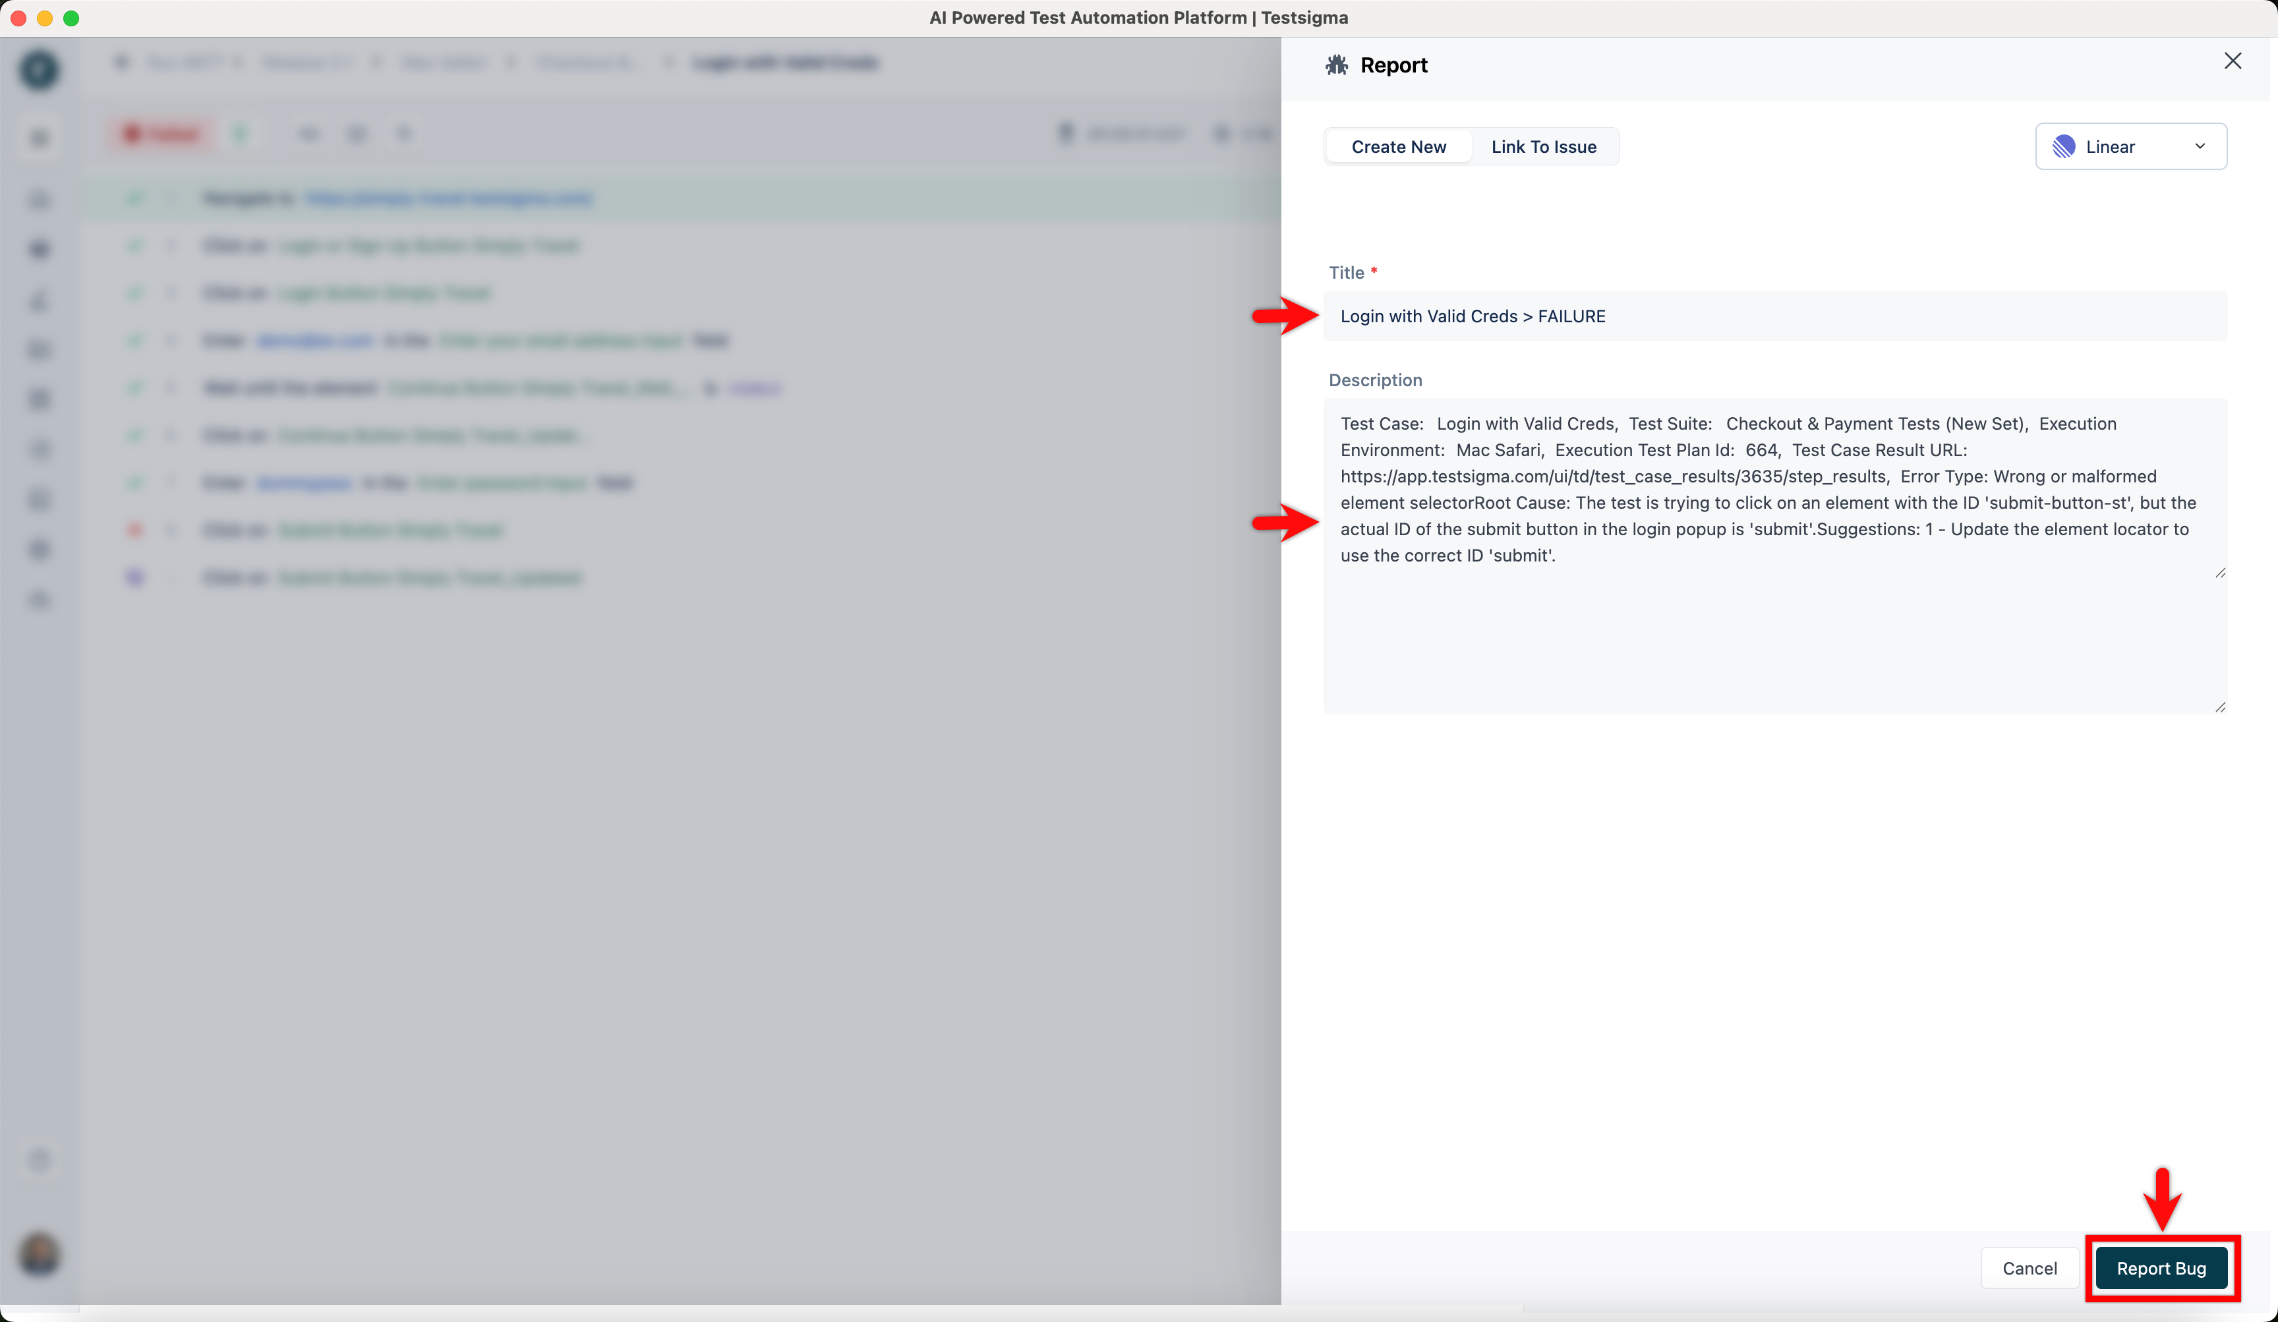Click the bug icon beside Report heading
Image resolution: width=2278 pixels, height=1322 pixels.
click(1336, 65)
